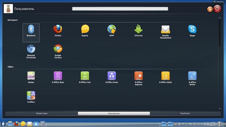Click the scissors clipboard tray icon
This screenshot has width=226, height=127.
(179, 124)
